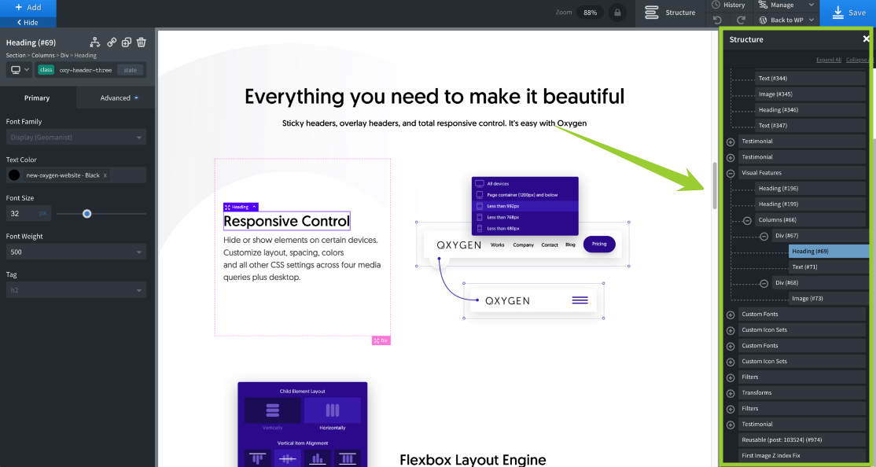Close the Structure panel
Viewport: 876px width, 467px height.
click(x=867, y=39)
